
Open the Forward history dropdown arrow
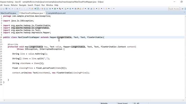114,9
